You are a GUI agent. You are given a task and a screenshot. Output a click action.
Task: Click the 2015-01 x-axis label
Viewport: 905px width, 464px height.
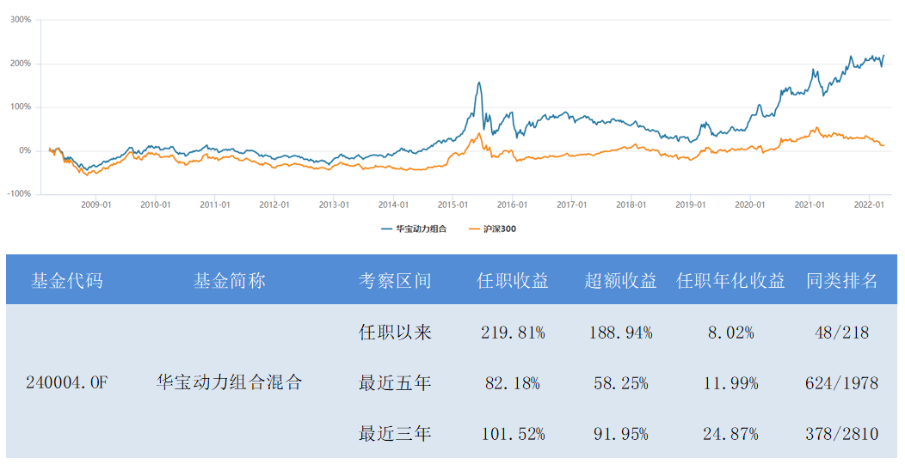[452, 205]
